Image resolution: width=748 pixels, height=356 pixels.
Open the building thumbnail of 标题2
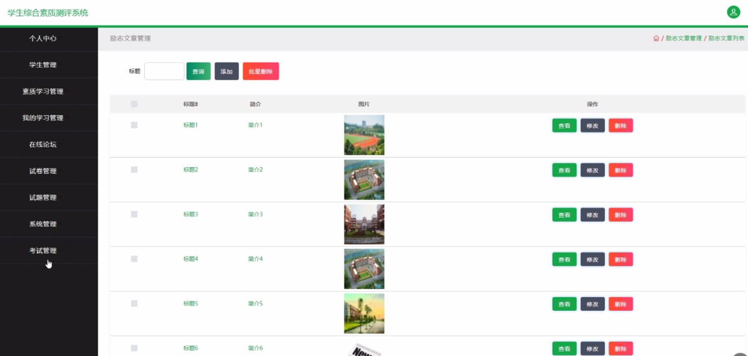coord(364,180)
